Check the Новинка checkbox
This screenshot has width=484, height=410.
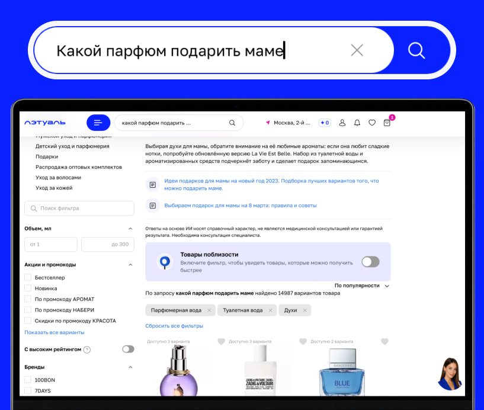click(28, 288)
